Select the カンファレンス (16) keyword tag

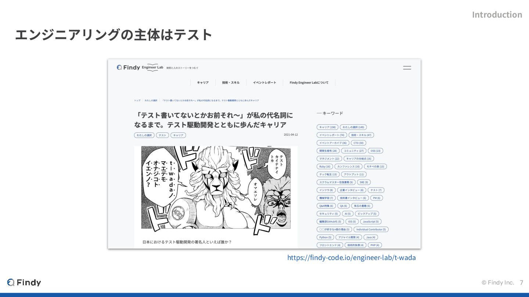(x=348, y=166)
